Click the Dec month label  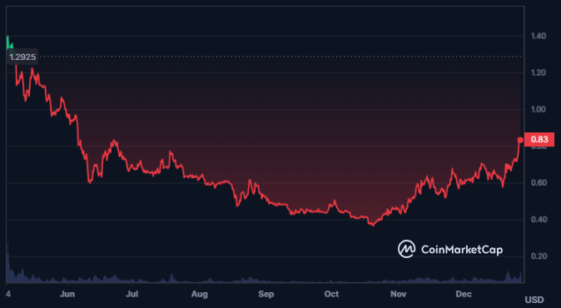464,294
